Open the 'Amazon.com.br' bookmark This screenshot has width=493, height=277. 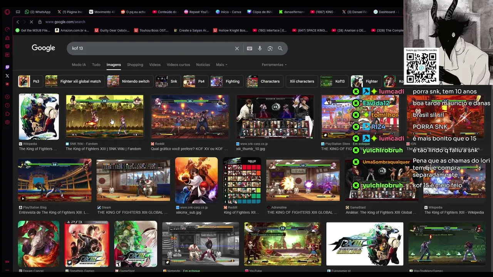tap(72, 30)
